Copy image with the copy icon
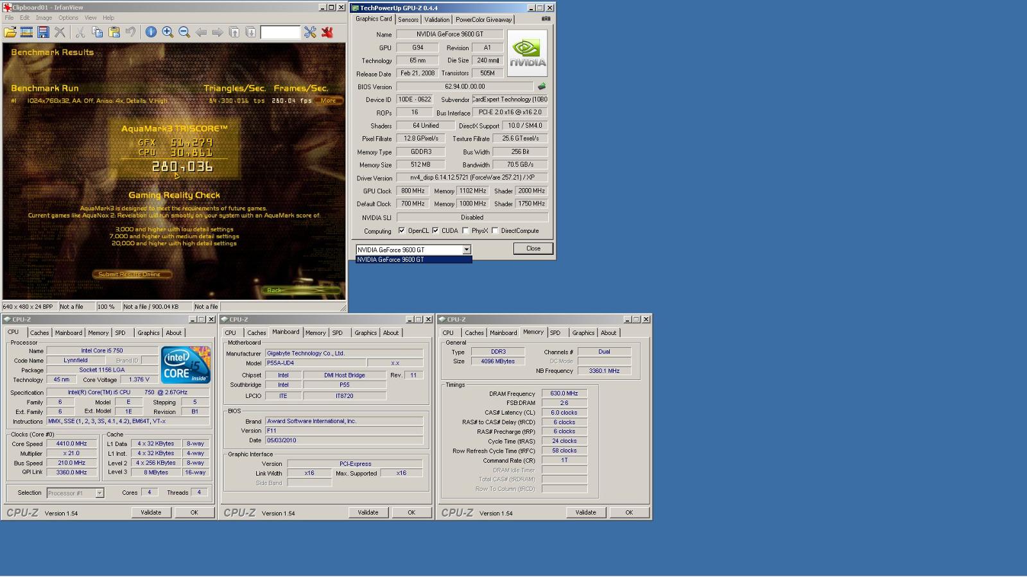The width and height of the screenshot is (1027, 577). (x=97, y=32)
